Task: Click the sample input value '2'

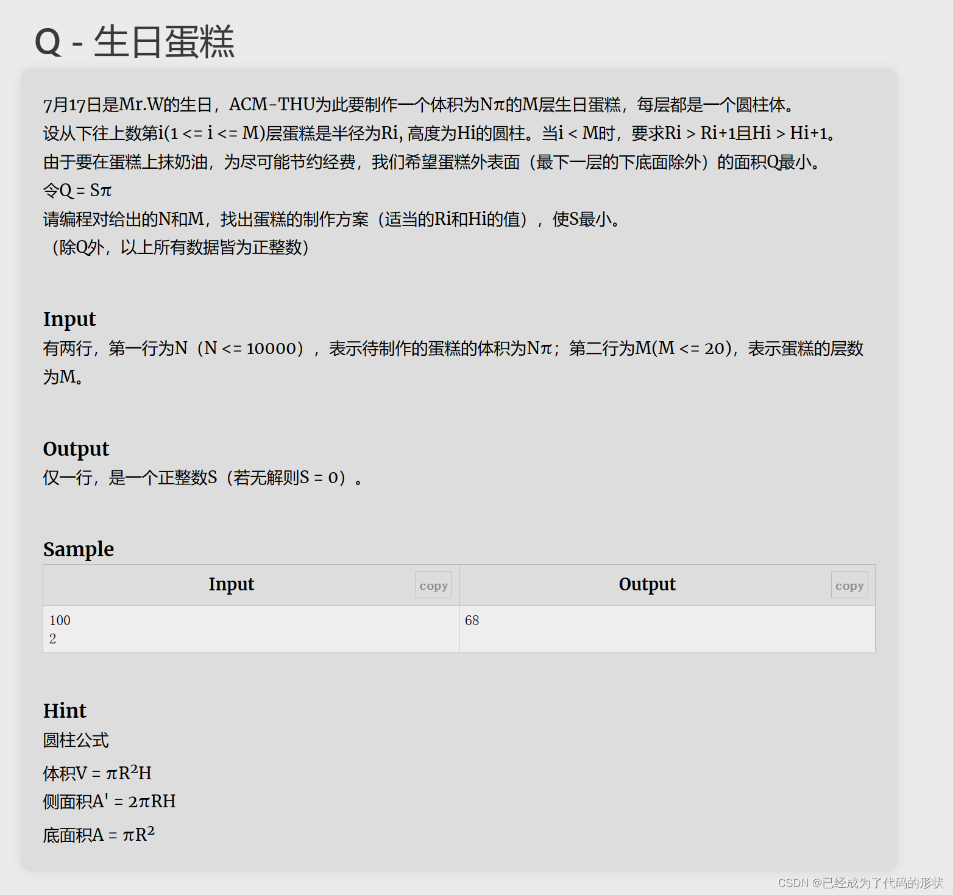Action: pos(52,639)
